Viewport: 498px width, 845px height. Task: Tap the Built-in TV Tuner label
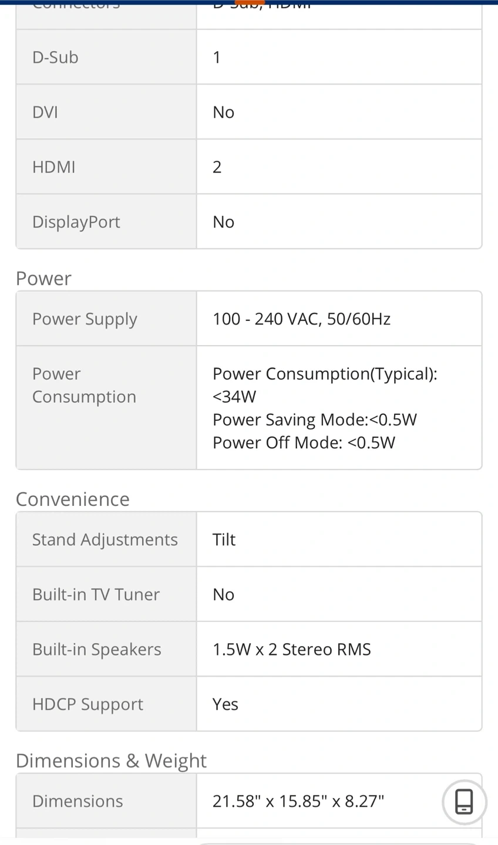96,594
